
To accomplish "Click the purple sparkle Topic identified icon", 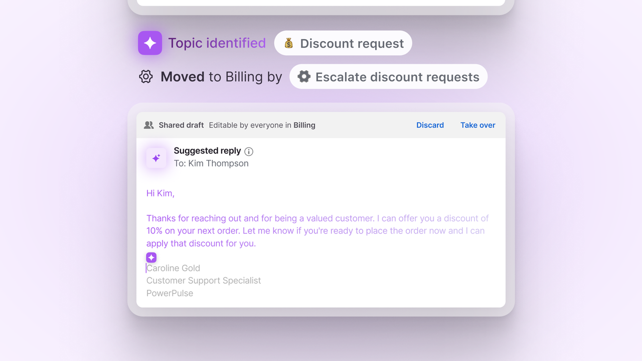I will point(150,43).
